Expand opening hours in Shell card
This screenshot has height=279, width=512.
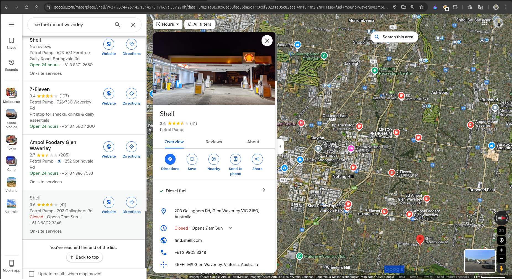coord(231,228)
